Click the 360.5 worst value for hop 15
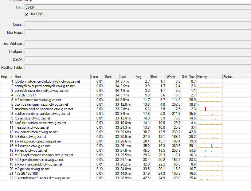 tap(176, 146)
